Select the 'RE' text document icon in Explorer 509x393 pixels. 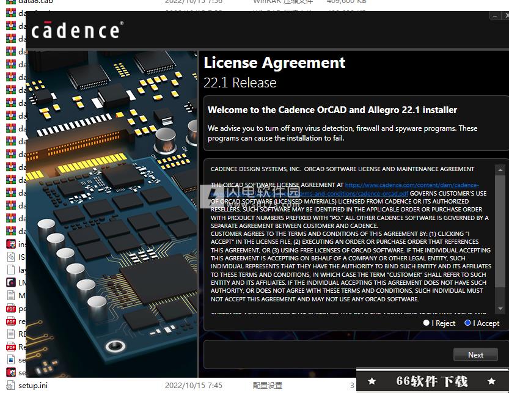pos(11,334)
